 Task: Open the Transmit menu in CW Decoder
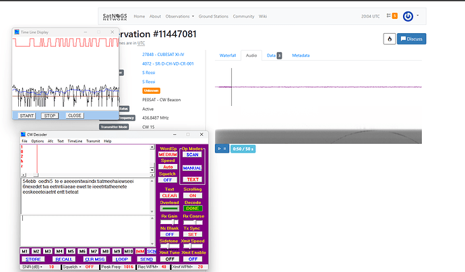[93, 141]
